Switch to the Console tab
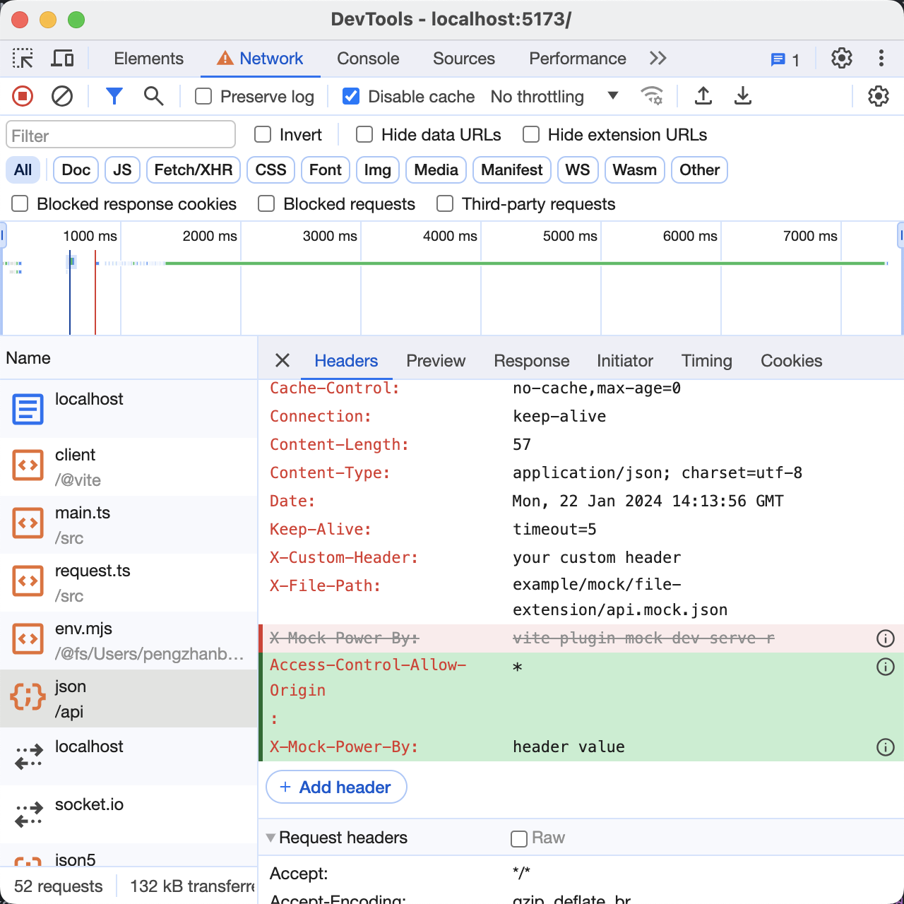This screenshot has width=904, height=904. [x=368, y=59]
